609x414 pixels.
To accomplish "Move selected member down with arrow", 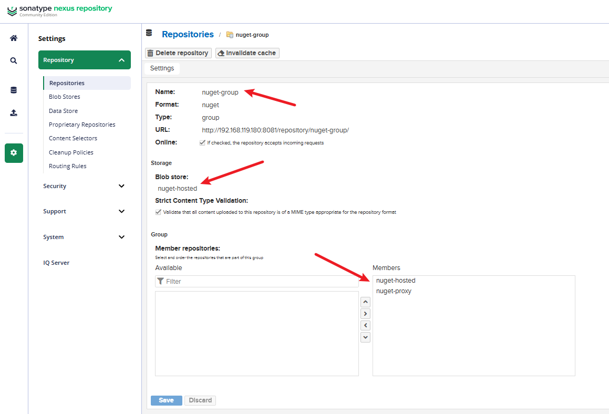I will coord(366,337).
